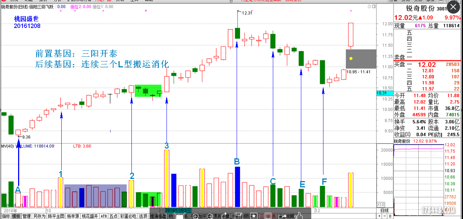
Task: Switch to the 逃顶 template tab
Action: pyautogui.click(x=143, y=216)
